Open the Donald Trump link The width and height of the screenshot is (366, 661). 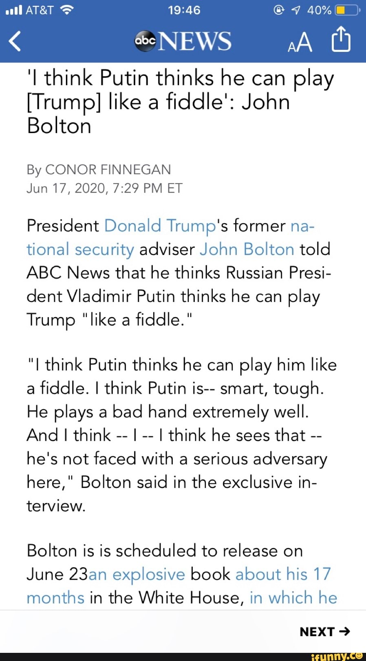coord(160,225)
